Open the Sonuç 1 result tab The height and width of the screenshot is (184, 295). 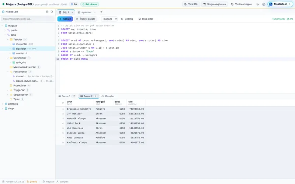pyautogui.click(x=67, y=96)
